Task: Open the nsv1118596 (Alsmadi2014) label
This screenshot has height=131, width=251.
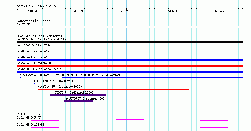Action: click(54, 81)
